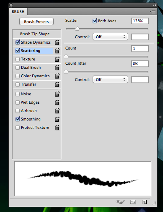Click the lock icon beside Shape Dynamics
This screenshot has width=163, height=212.
57,42
